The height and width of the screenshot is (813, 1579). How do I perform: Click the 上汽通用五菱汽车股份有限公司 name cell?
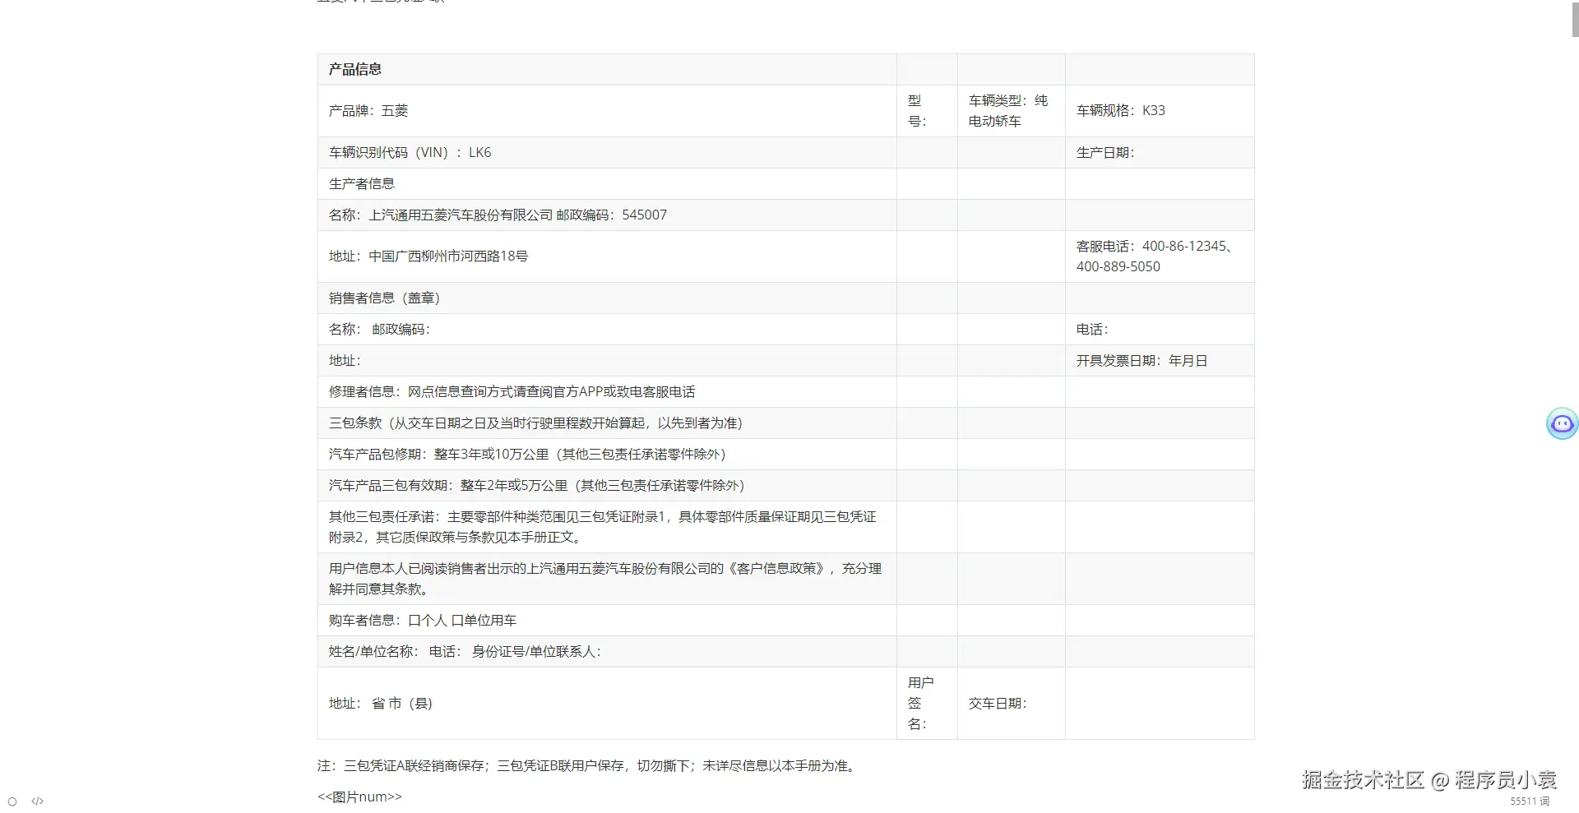(x=607, y=215)
